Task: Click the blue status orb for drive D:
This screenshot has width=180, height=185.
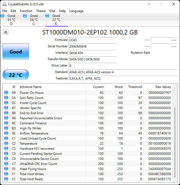Action: tap(2, 16)
